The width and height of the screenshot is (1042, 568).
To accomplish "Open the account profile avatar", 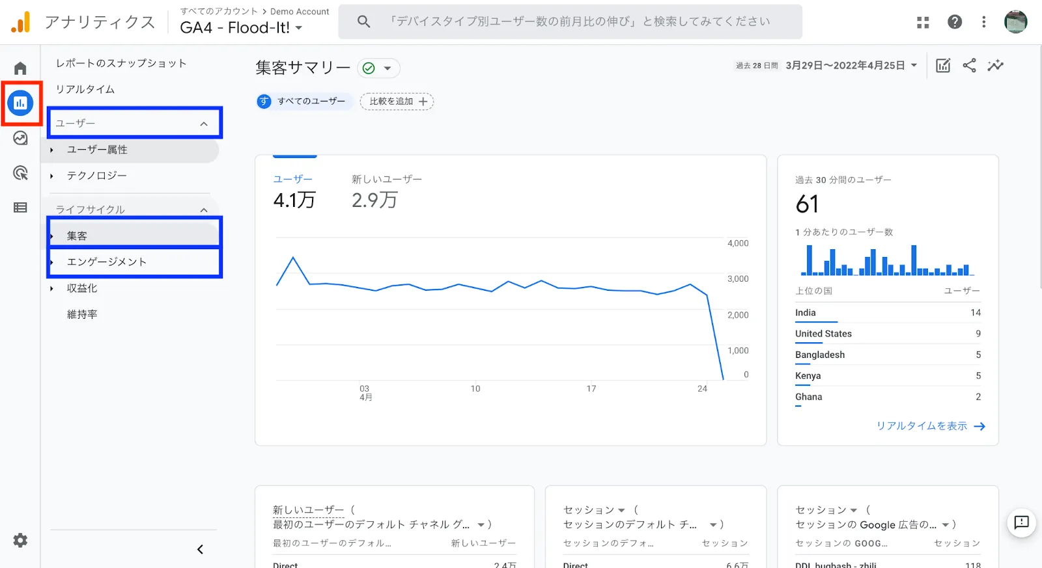I will tap(1016, 21).
